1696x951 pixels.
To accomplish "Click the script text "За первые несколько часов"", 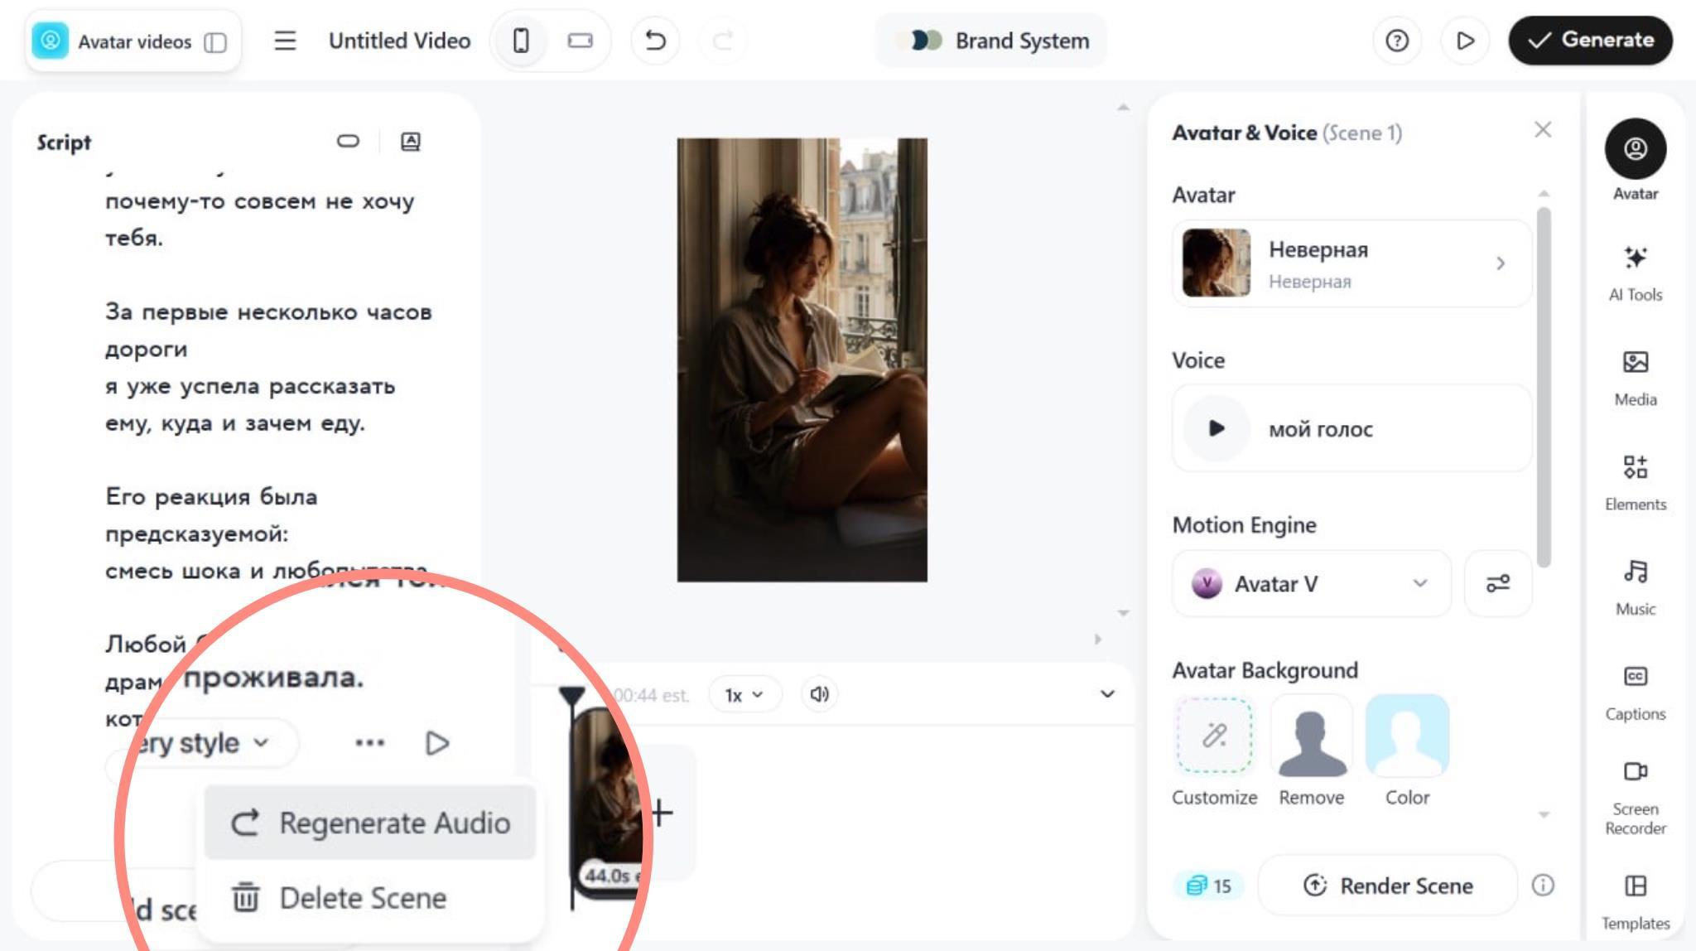I will coord(268,312).
